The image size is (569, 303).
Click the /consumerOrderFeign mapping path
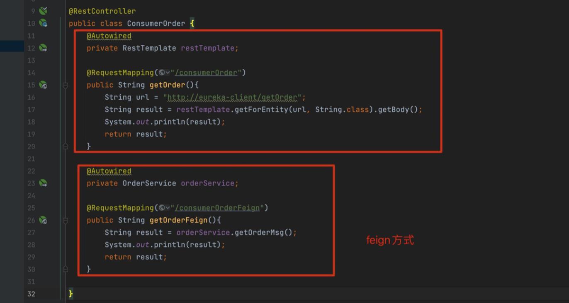tap(217, 208)
